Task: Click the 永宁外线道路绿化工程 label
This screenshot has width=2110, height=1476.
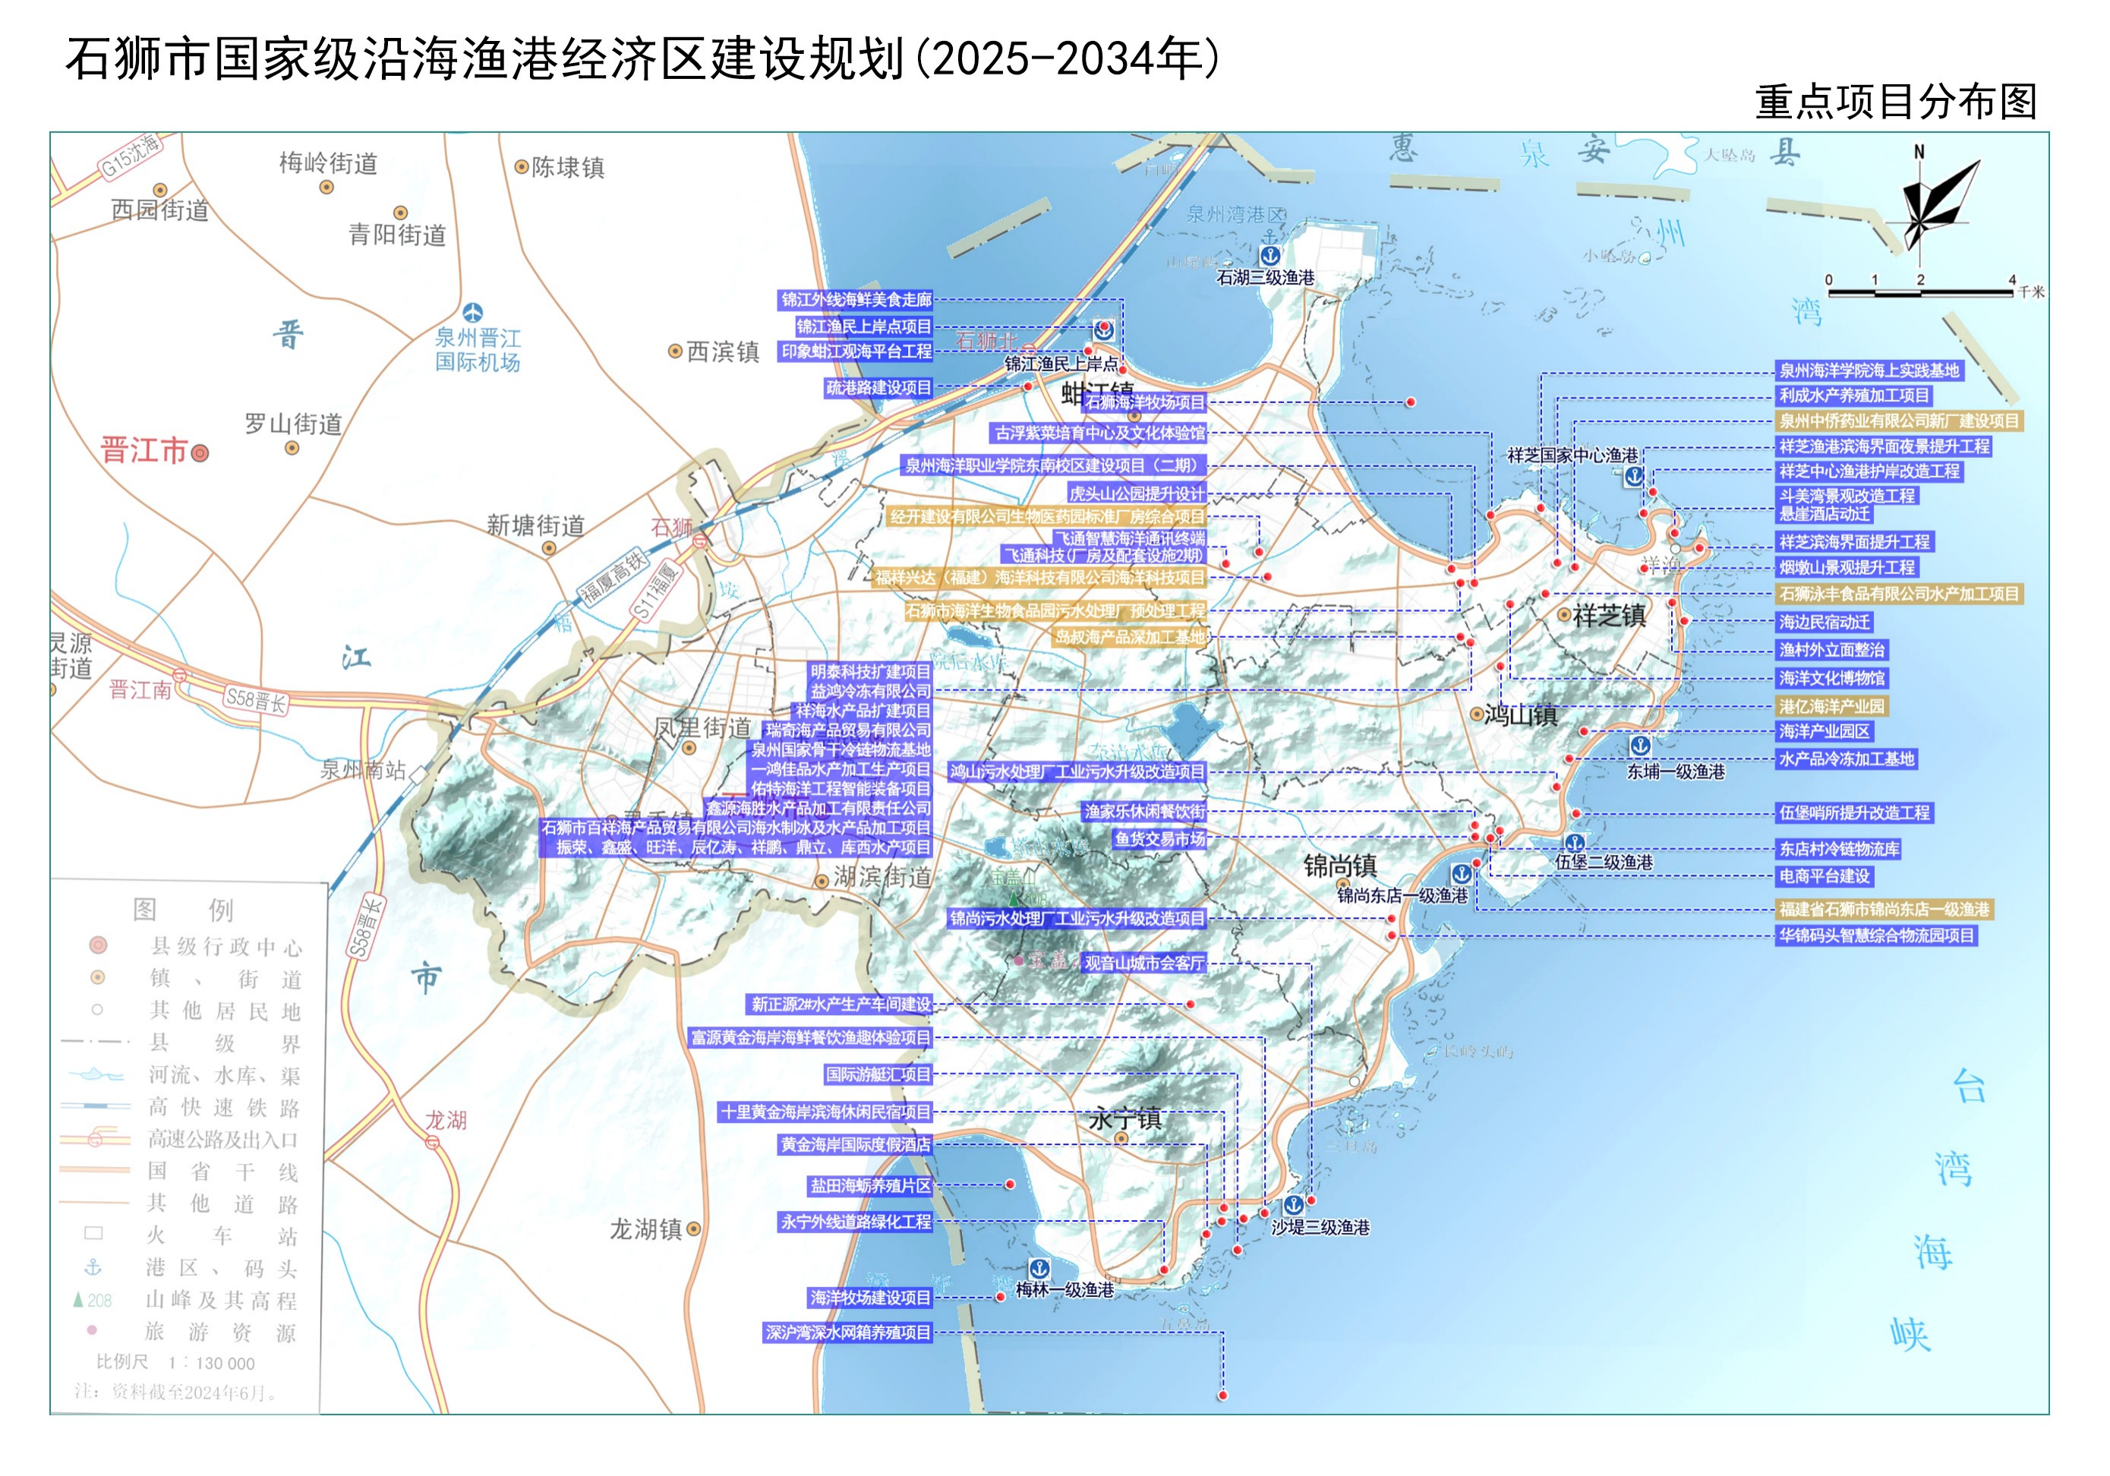Action: pos(856,1222)
